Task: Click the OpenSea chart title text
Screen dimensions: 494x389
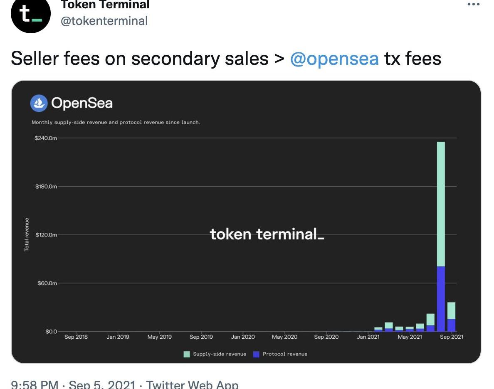Action: pos(82,103)
